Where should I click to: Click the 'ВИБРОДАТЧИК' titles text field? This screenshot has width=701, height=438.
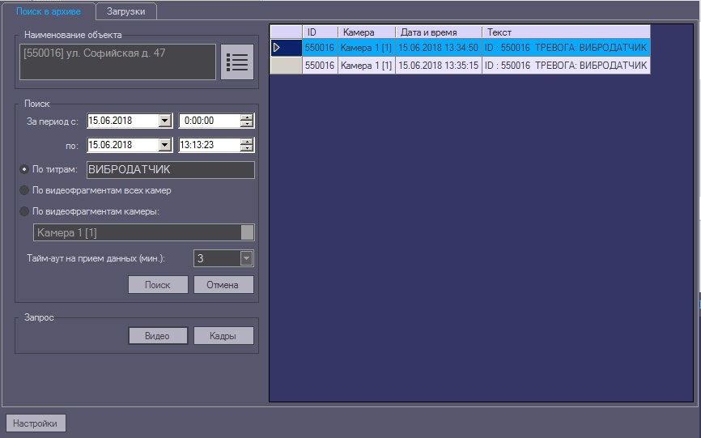click(x=169, y=170)
